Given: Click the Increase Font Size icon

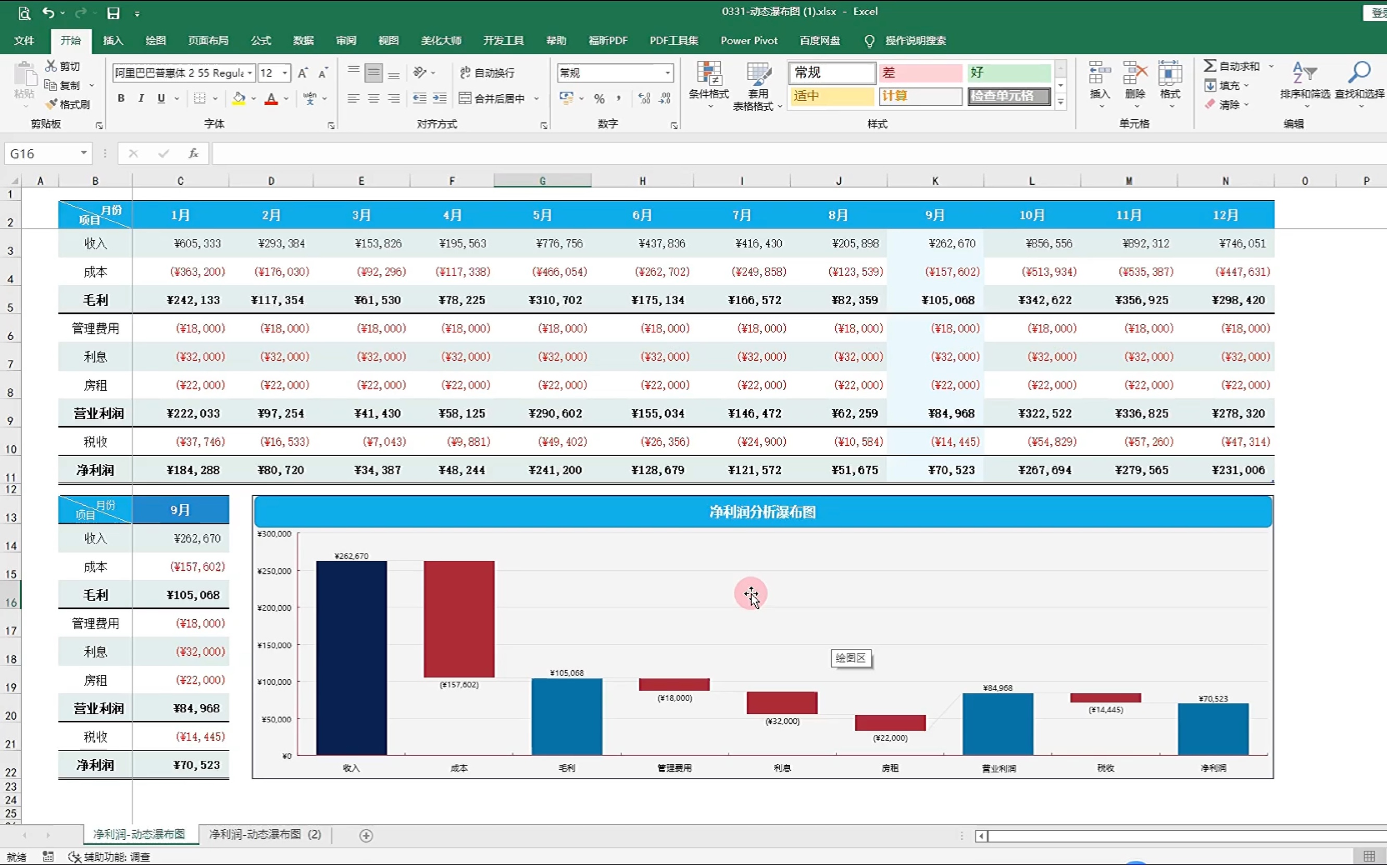Looking at the screenshot, I should click(303, 73).
